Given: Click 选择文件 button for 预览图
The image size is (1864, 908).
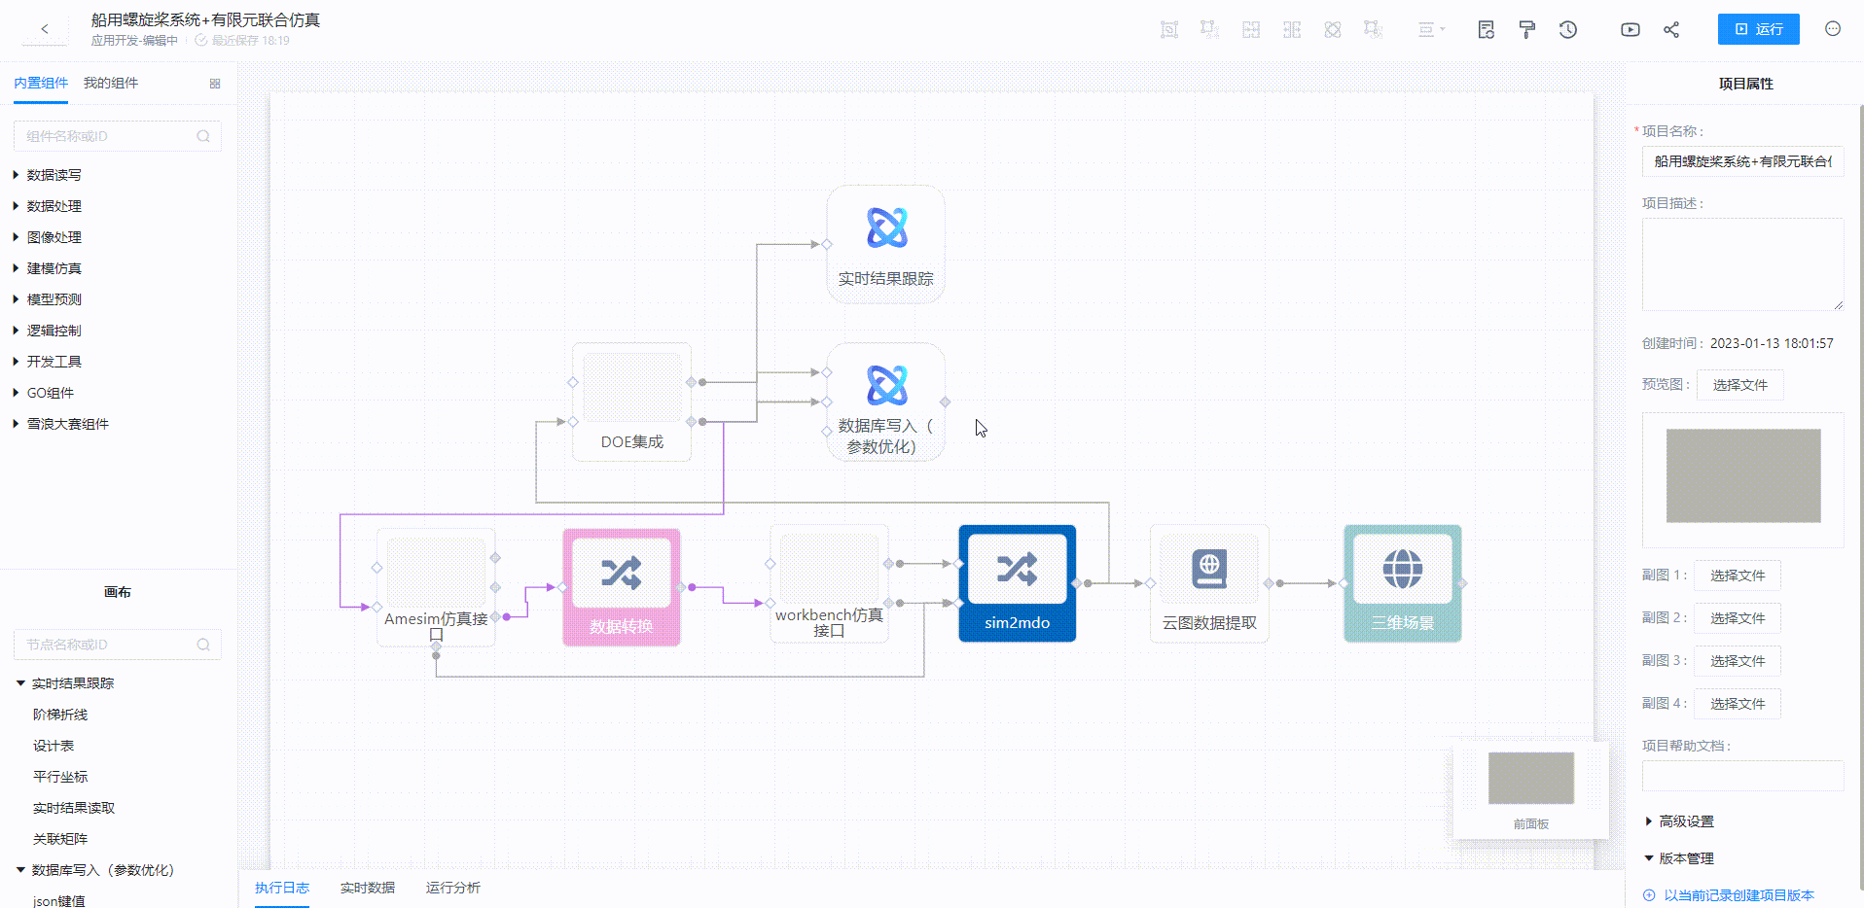Looking at the screenshot, I should (x=1739, y=385).
